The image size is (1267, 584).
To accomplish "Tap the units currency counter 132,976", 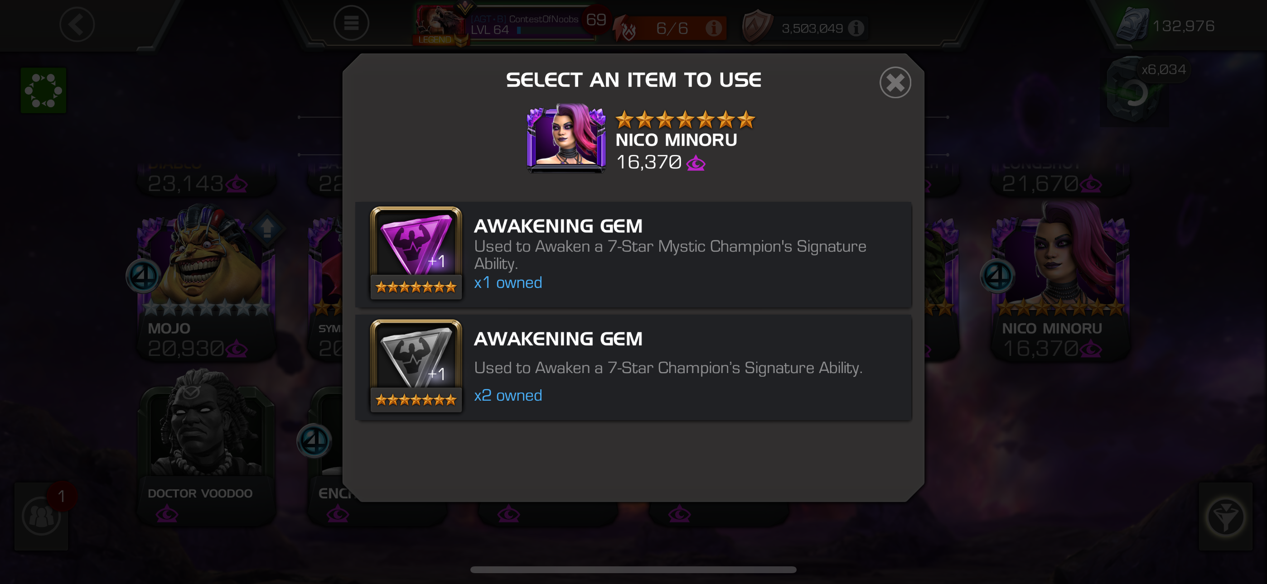I will click(x=1165, y=25).
